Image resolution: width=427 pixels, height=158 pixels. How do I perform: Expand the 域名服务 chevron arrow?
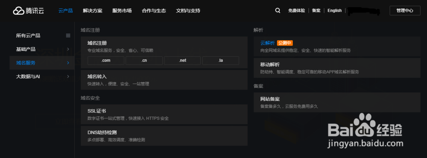pyautogui.click(x=68, y=63)
